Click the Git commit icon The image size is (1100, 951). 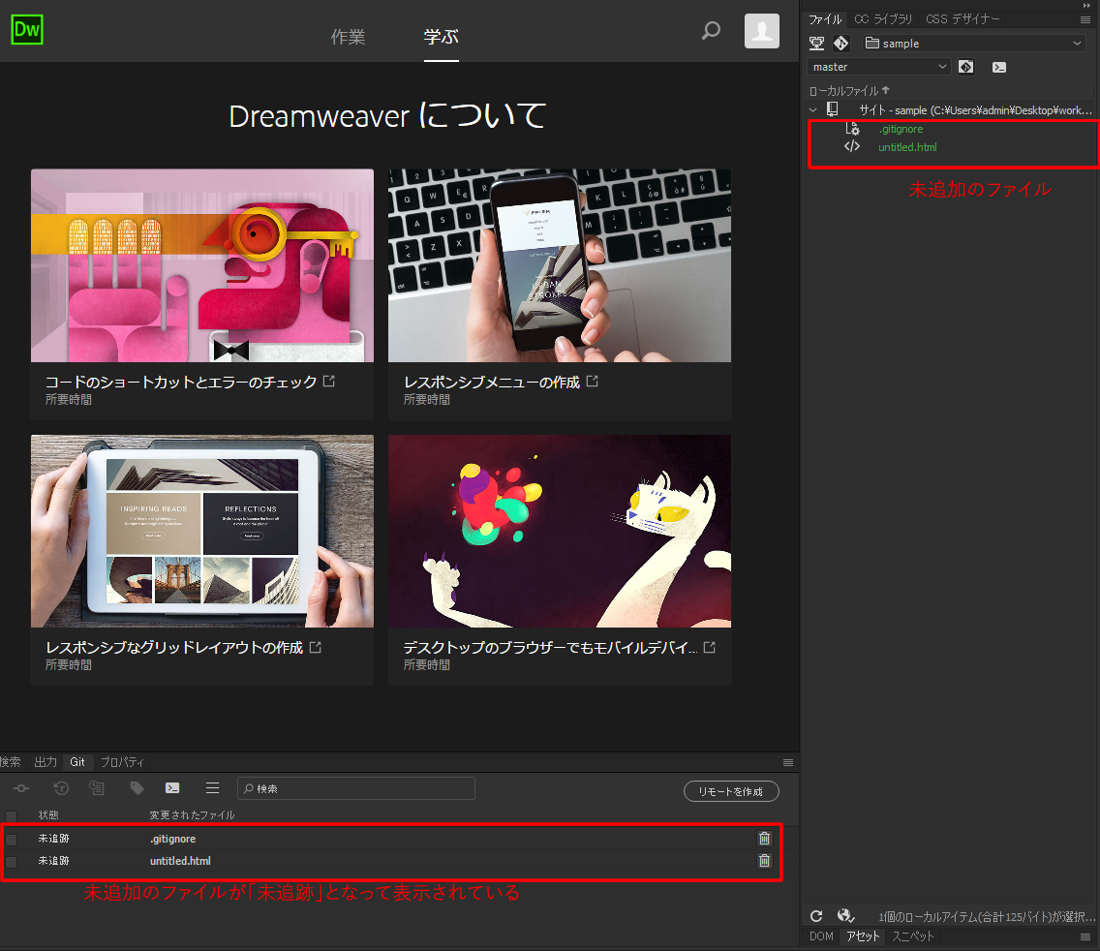pyautogui.click(x=21, y=789)
